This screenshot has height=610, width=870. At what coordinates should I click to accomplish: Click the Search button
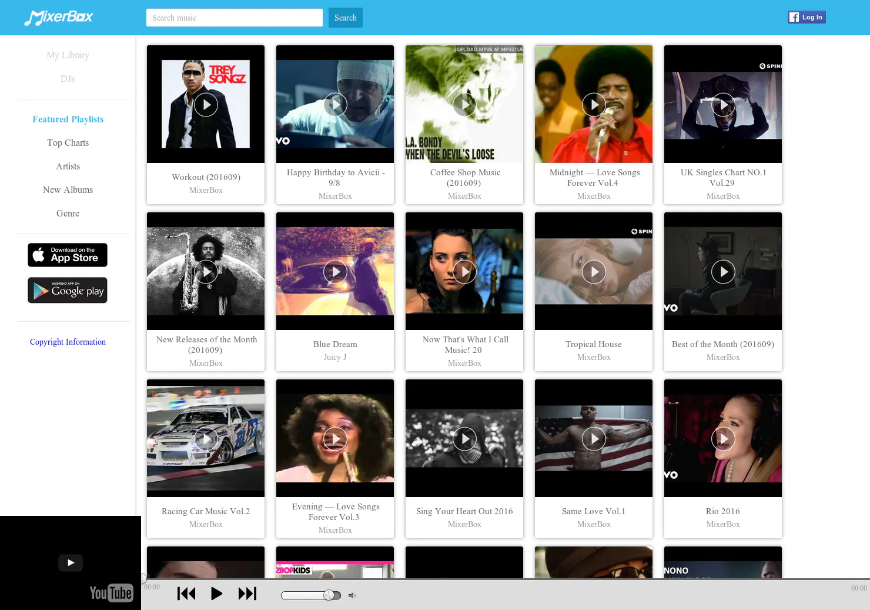pyautogui.click(x=346, y=18)
